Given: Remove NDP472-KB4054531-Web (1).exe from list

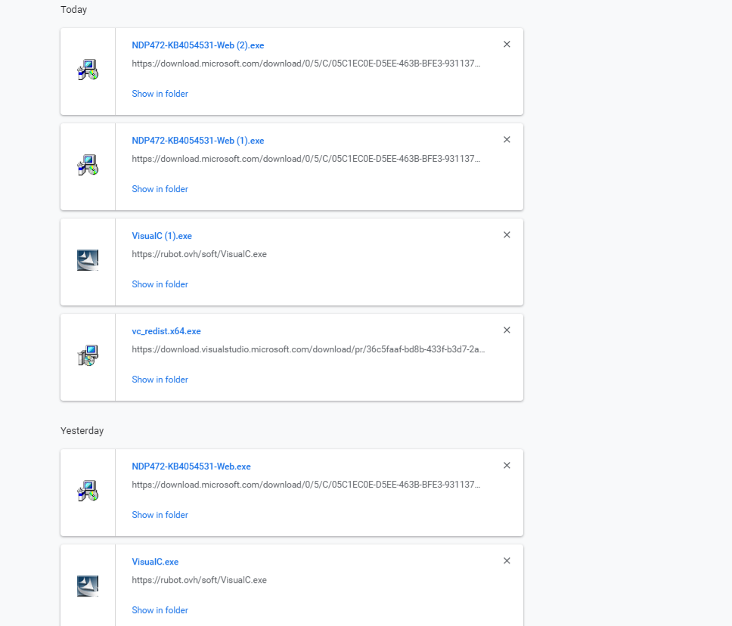Looking at the screenshot, I should click(507, 140).
